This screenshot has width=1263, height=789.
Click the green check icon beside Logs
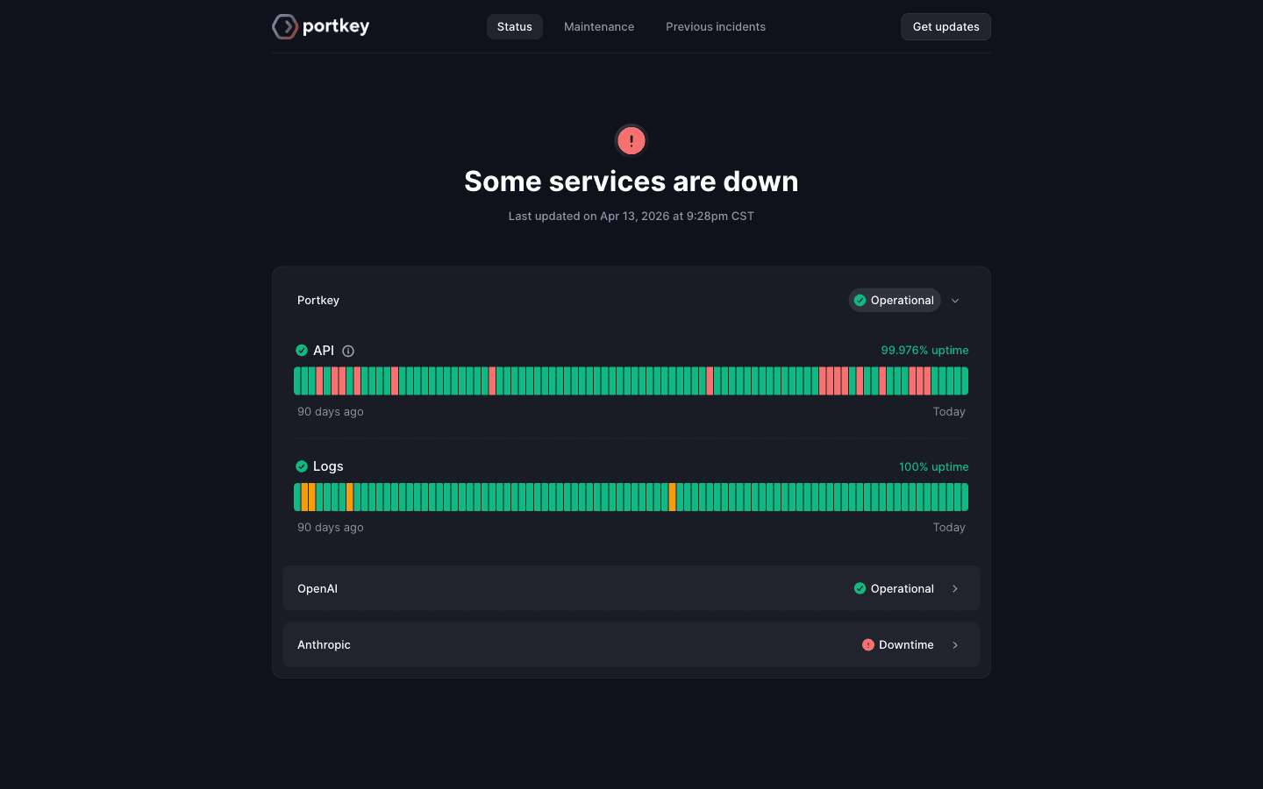[302, 466]
